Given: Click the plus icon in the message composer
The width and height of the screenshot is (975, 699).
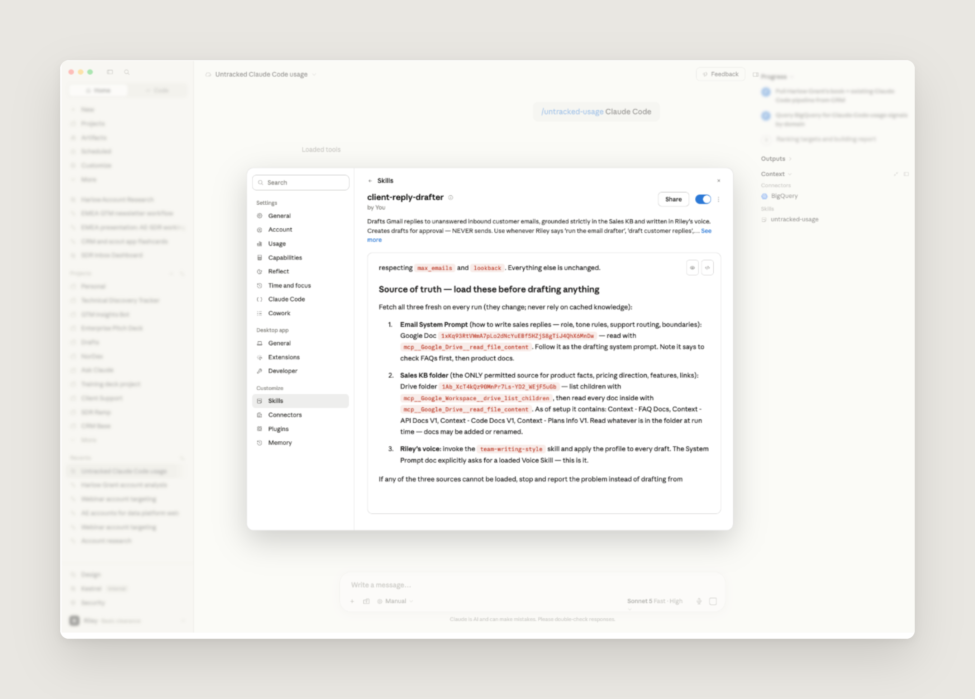Looking at the screenshot, I should 352,601.
